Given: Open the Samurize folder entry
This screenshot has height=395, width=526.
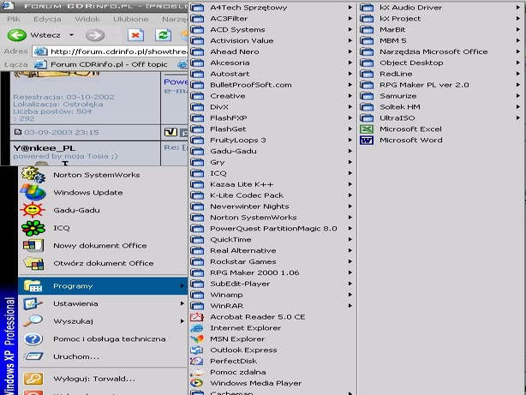Looking at the screenshot, I should pyautogui.click(x=441, y=96).
